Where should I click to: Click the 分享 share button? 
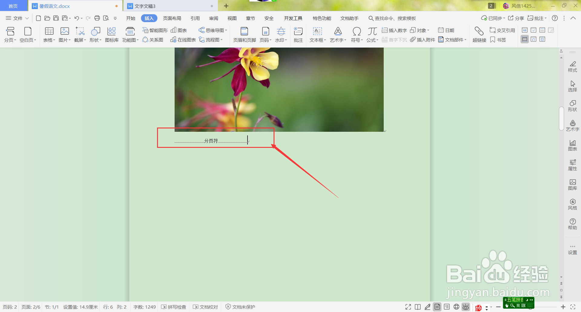[516, 18]
